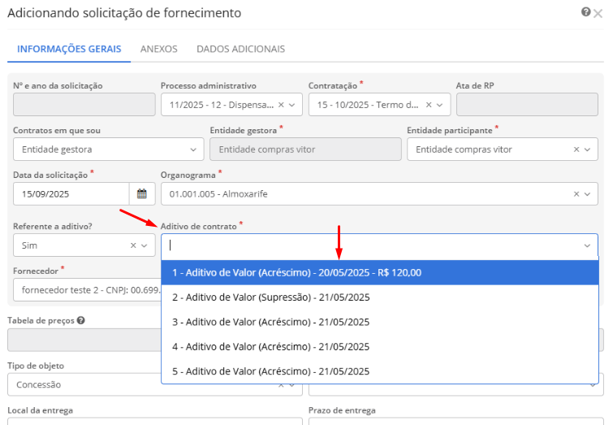Clear the Organograma selection
The height and width of the screenshot is (425, 613).
pos(576,194)
